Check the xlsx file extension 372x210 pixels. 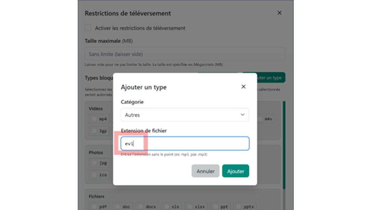(x=190, y=206)
